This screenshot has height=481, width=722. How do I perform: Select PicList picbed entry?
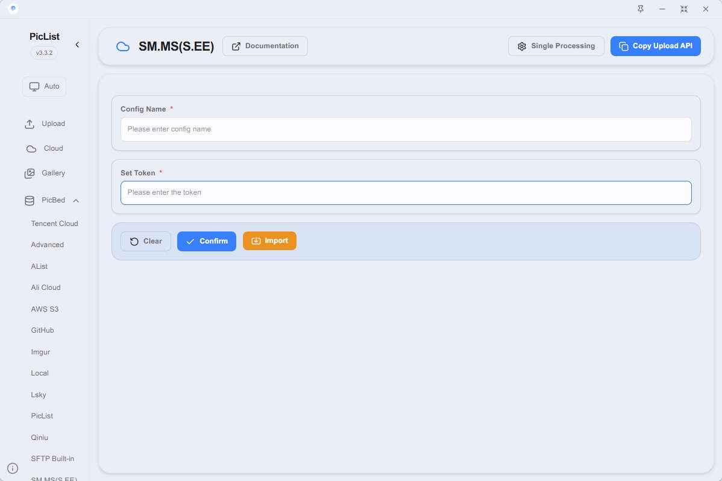[42, 416]
